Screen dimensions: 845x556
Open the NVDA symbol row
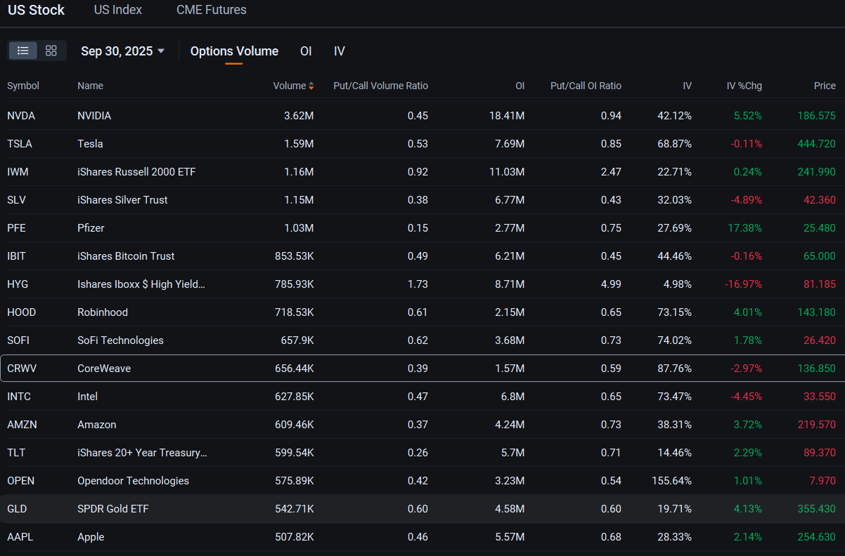tap(422, 115)
